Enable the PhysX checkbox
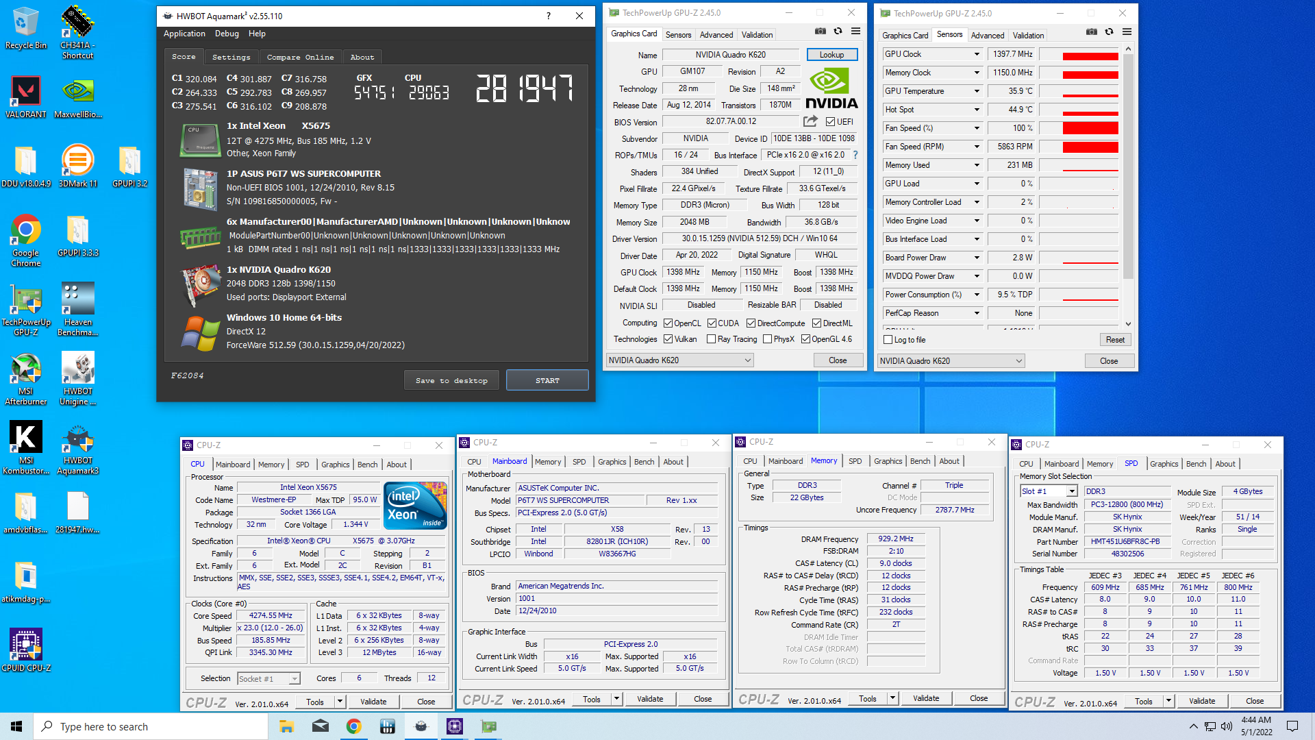 767,339
